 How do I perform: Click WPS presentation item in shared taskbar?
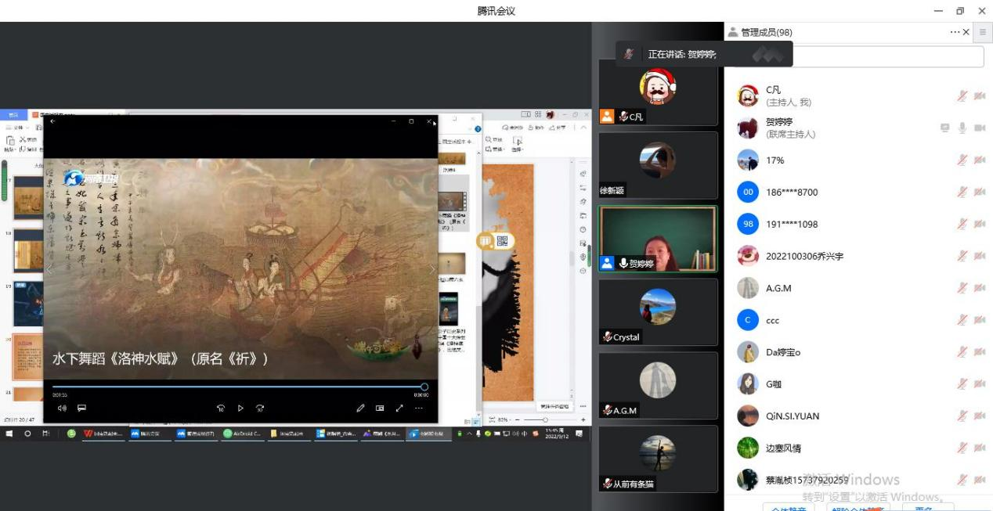(103, 433)
